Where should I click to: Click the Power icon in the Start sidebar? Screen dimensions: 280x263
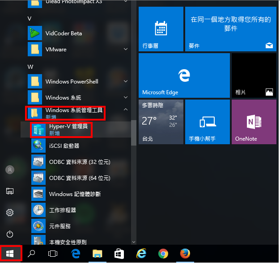point(10,234)
